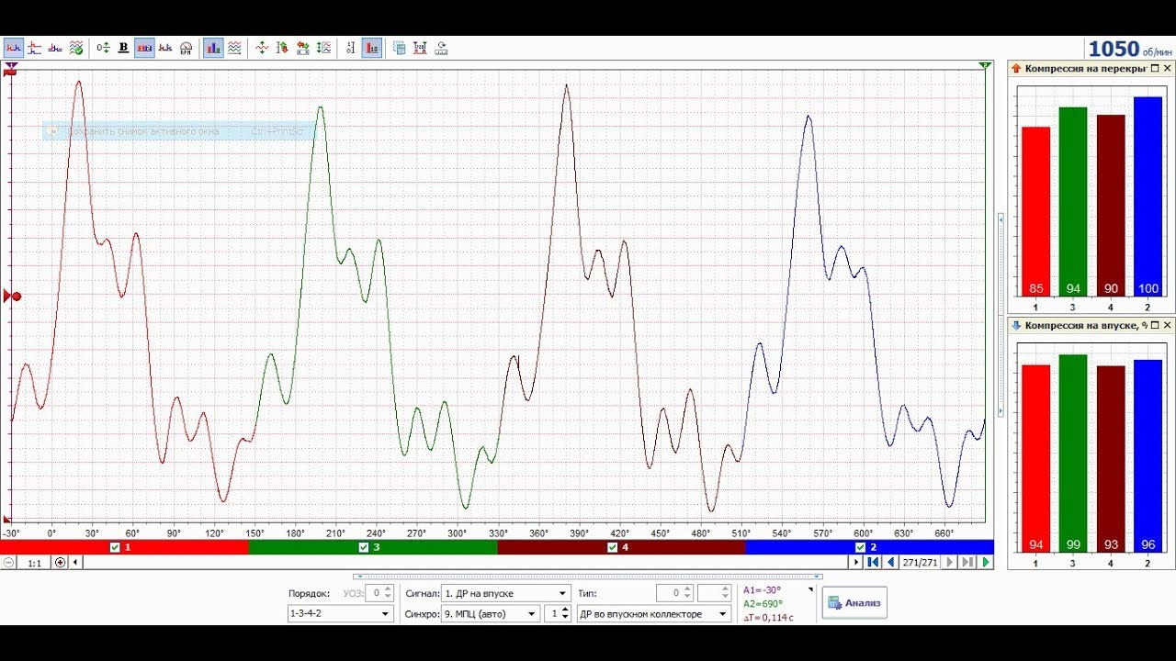Zoom out with the minus magnifier icon

click(x=9, y=563)
